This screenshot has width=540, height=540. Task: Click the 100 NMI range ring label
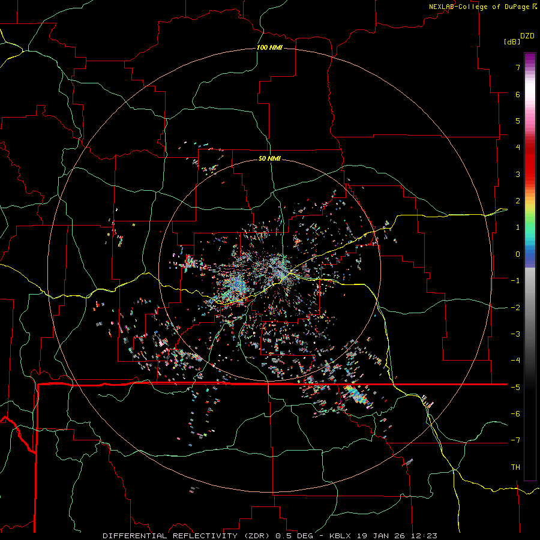click(269, 47)
